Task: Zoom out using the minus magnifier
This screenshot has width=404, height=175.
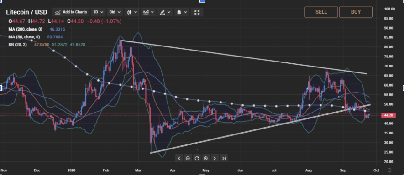Action: [188, 158]
